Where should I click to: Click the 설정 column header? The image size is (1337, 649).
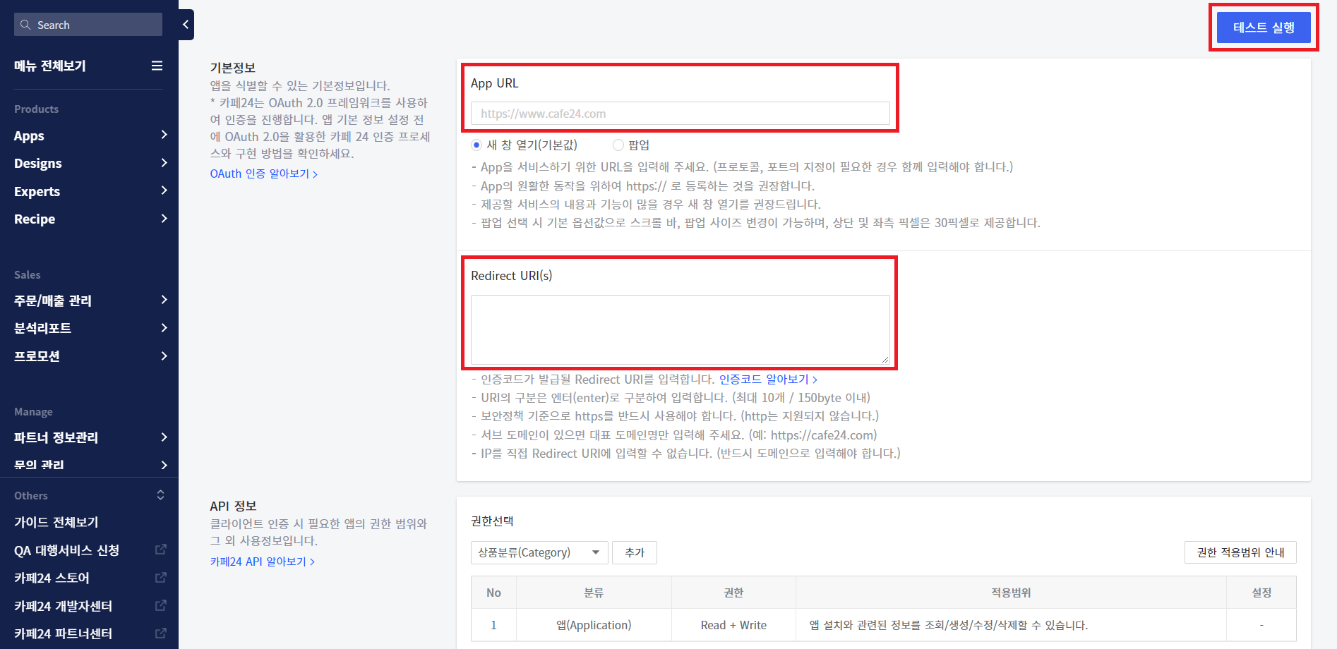click(x=1261, y=593)
